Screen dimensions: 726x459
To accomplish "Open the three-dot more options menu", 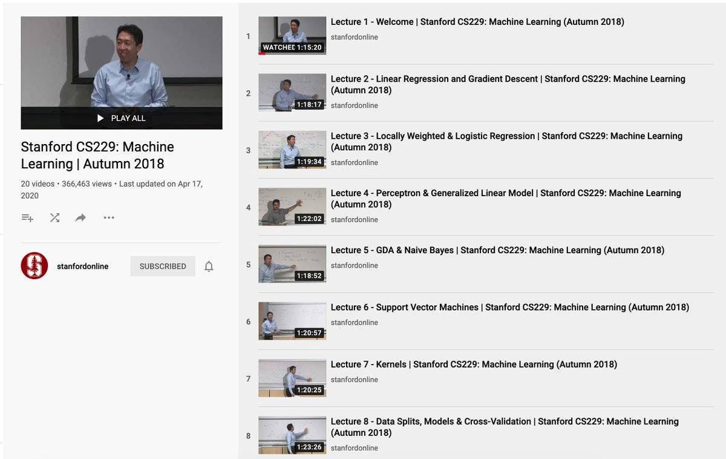I will click(x=109, y=218).
